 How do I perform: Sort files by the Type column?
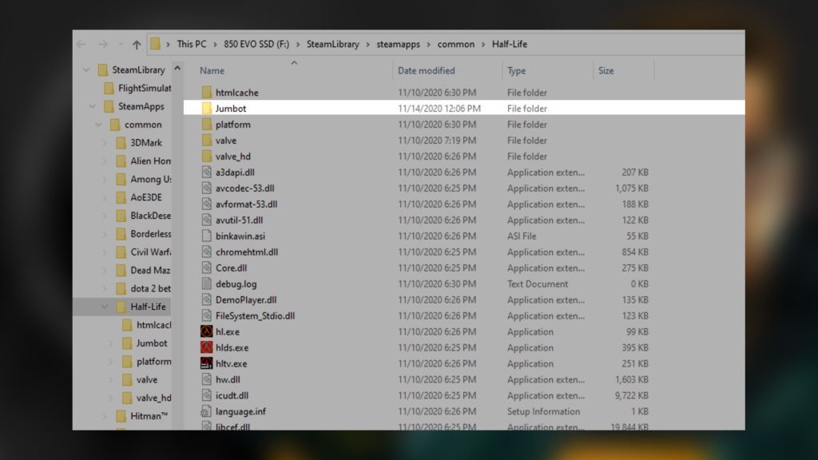click(517, 71)
